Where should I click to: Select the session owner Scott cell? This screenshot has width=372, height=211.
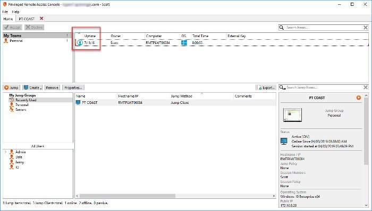[114, 43]
